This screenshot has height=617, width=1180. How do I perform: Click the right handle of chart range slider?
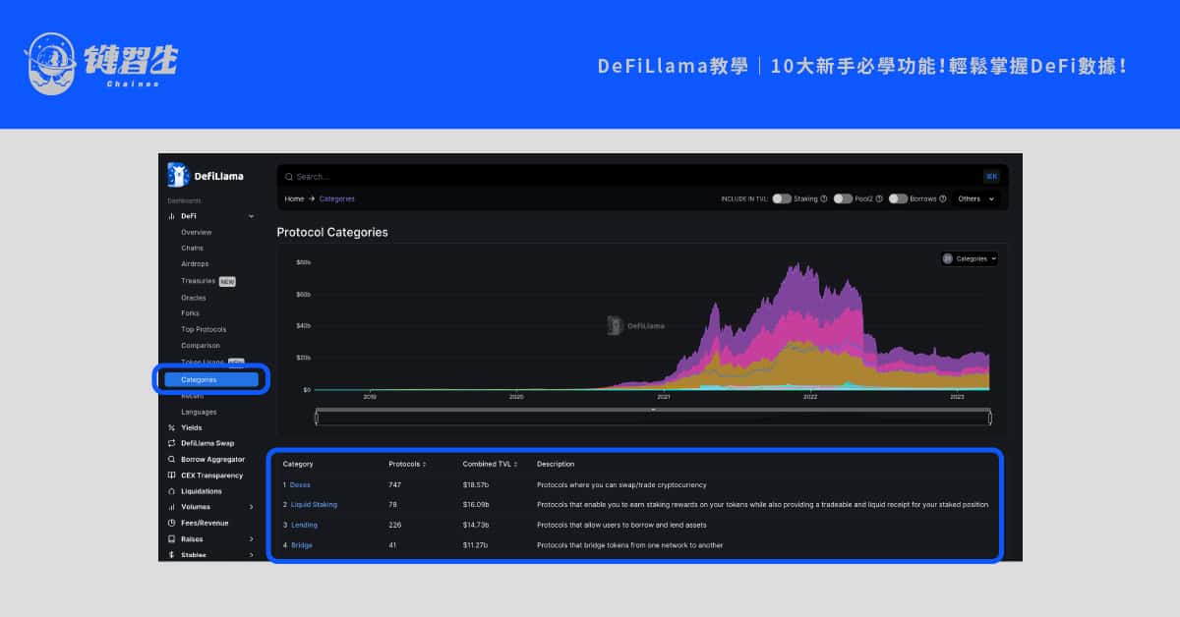990,419
